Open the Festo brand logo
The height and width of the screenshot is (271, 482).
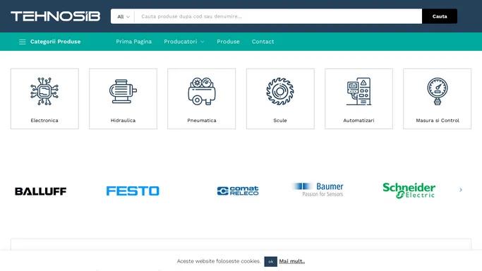pos(133,191)
